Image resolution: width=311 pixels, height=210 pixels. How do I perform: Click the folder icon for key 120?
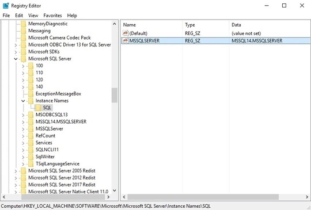point(31,79)
